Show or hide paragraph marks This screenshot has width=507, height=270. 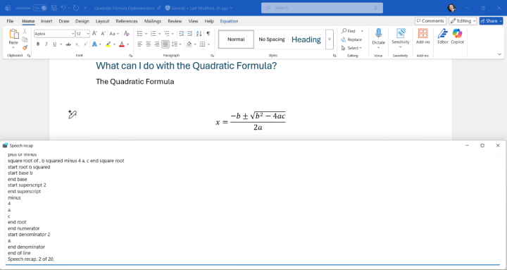tap(208, 33)
